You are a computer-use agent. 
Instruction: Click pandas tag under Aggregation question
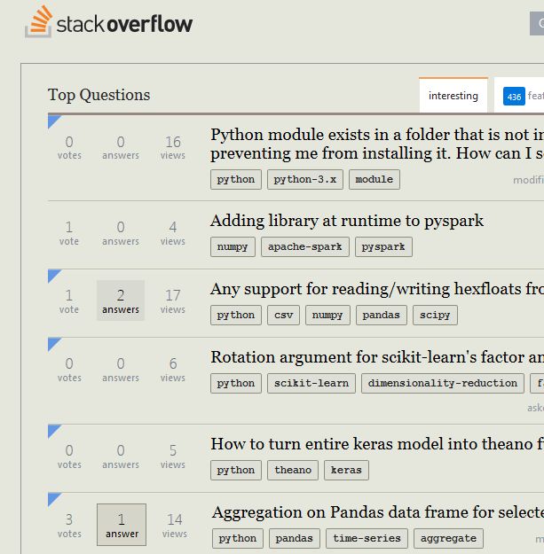(295, 538)
